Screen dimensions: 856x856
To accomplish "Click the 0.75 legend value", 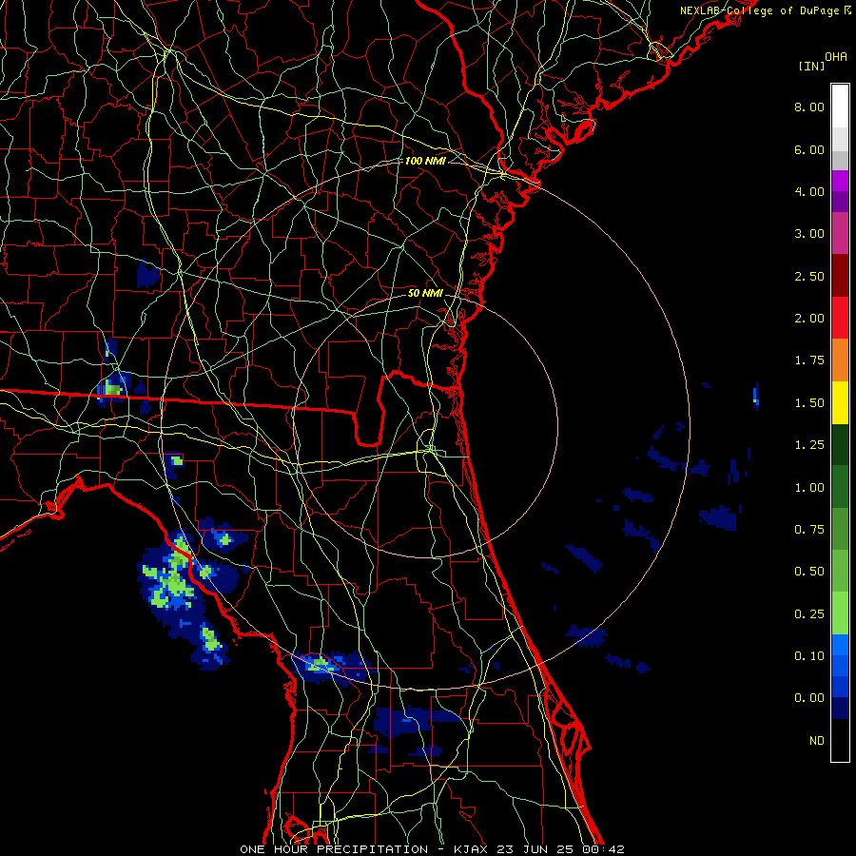I will (x=809, y=530).
